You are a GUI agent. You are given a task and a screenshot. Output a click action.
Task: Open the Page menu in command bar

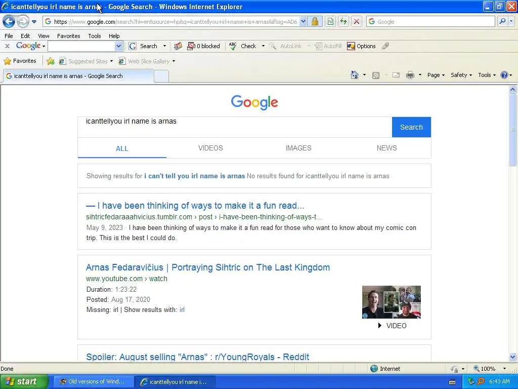pyautogui.click(x=436, y=75)
